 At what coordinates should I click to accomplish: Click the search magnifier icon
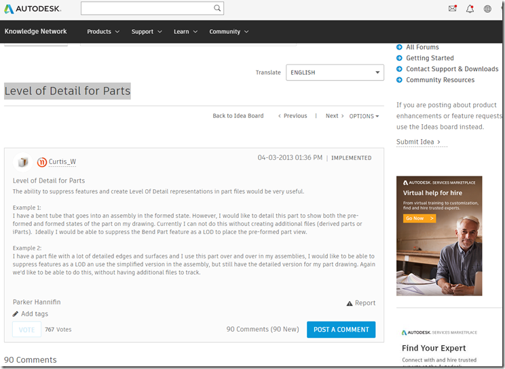217,8
